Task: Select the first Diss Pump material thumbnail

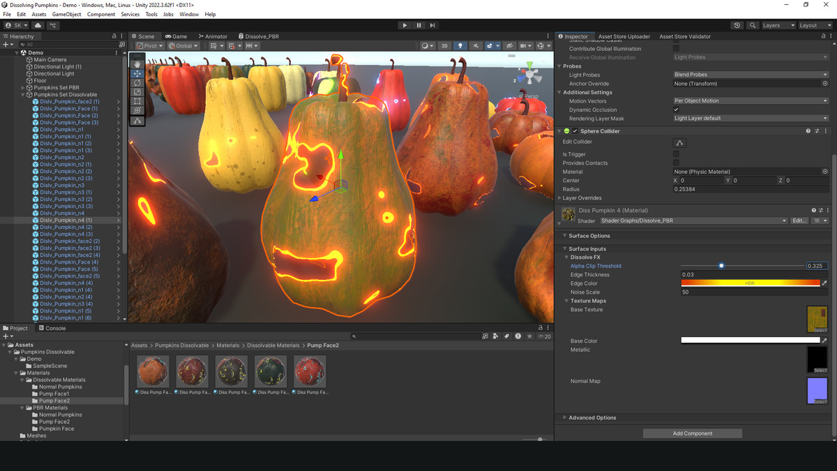Action: pos(153,371)
